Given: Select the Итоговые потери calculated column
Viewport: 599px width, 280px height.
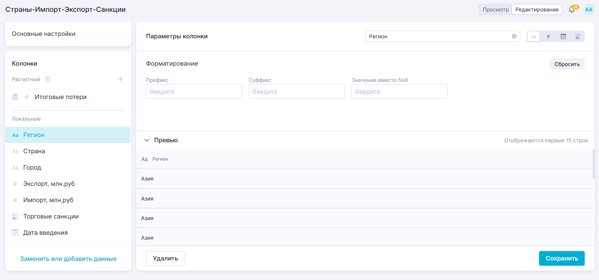Looking at the screenshot, I should [60, 97].
